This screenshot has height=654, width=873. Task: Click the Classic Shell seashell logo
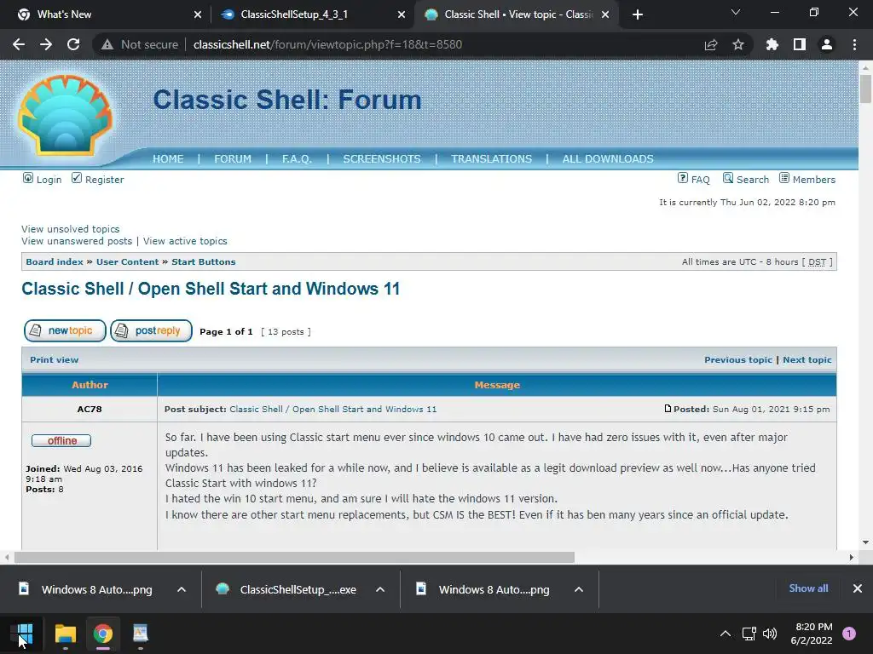[65, 115]
